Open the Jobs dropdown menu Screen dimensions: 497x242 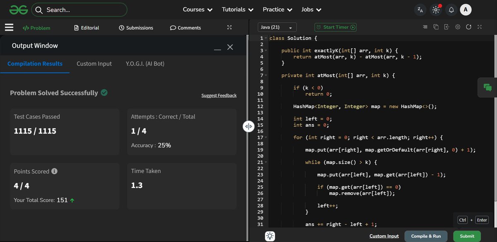point(311,9)
